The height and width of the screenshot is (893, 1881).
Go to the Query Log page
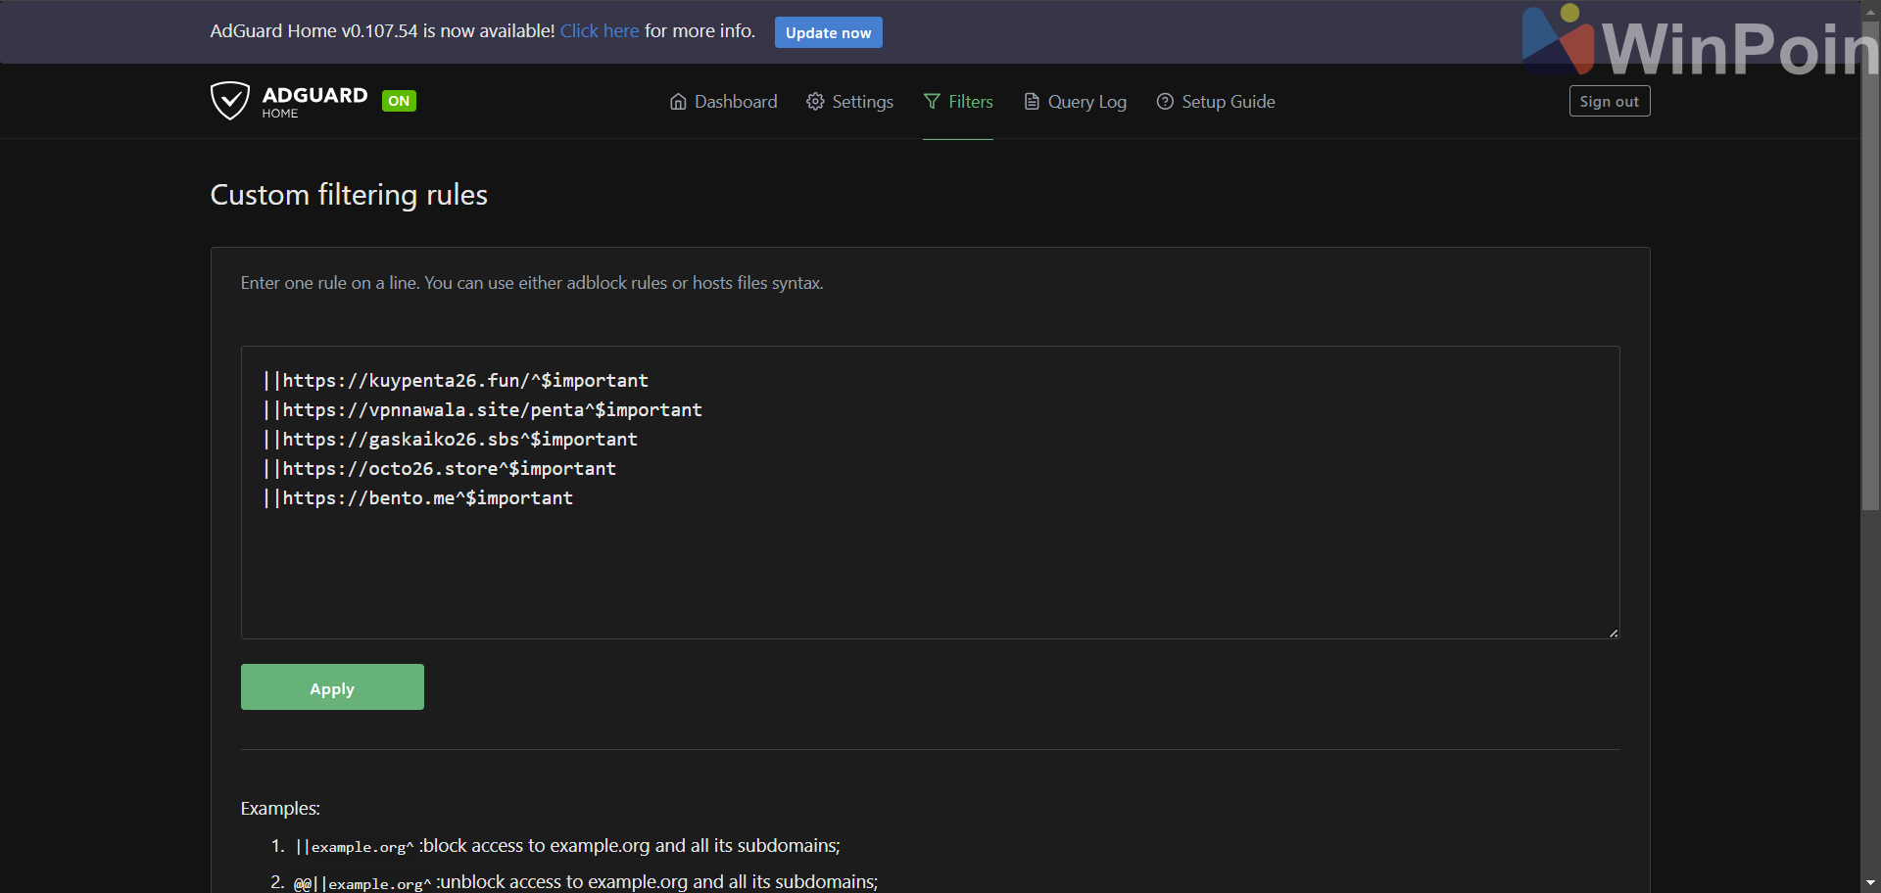(1086, 102)
